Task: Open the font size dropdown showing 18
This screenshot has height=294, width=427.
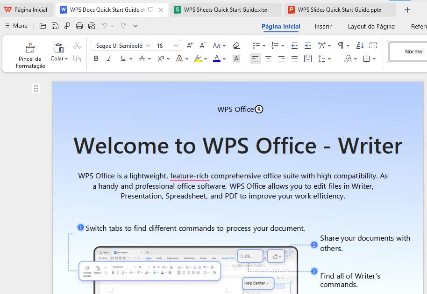Action: (176, 45)
